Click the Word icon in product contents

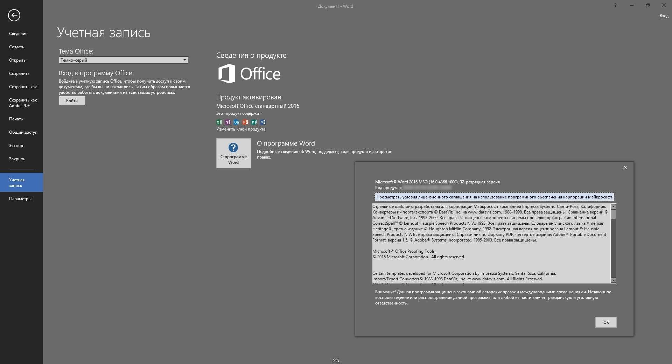click(263, 122)
